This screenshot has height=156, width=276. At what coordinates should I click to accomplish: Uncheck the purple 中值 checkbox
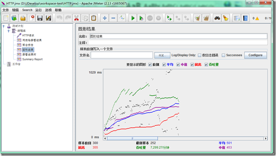click(x=178, y=65)
